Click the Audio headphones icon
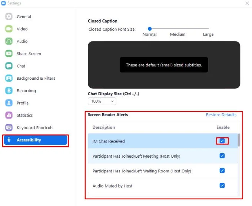Image resolution: width=252 pixels, height=206 pixels. [9, 41]
